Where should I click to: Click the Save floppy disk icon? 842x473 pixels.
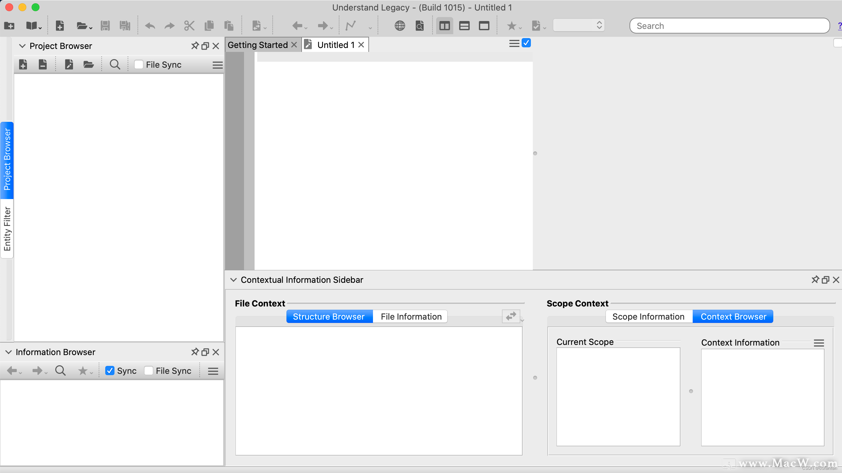pos(105,26)
